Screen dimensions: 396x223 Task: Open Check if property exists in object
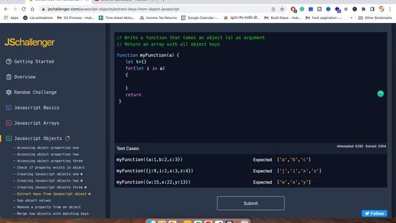[x=51, y=167]
